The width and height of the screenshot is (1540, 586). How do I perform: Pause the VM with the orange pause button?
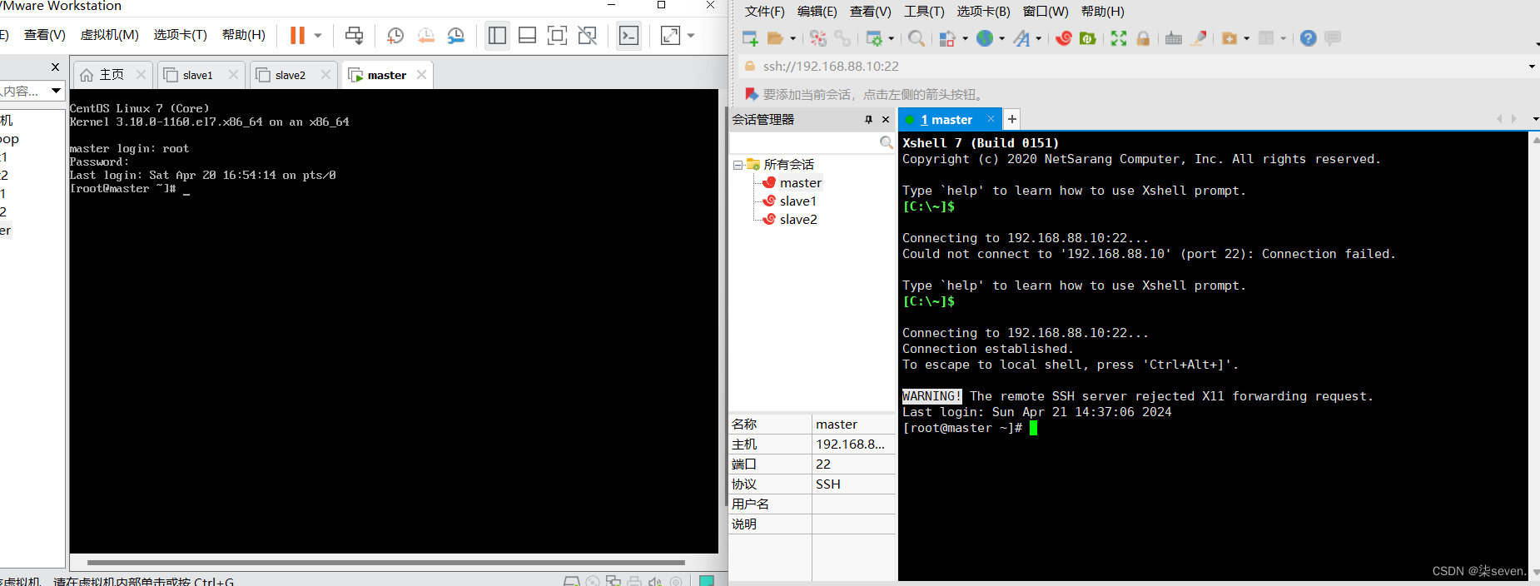pos(297,35)
